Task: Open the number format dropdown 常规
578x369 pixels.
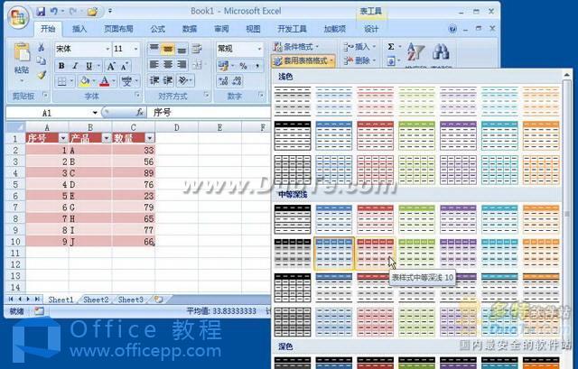Action: (x=259, y=49)
